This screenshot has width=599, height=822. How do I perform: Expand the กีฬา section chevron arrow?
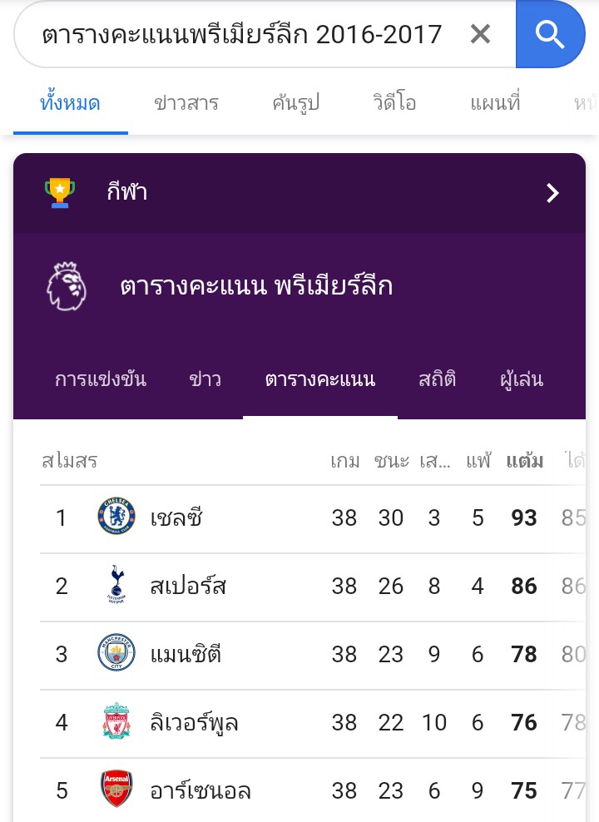coord(552,193)
